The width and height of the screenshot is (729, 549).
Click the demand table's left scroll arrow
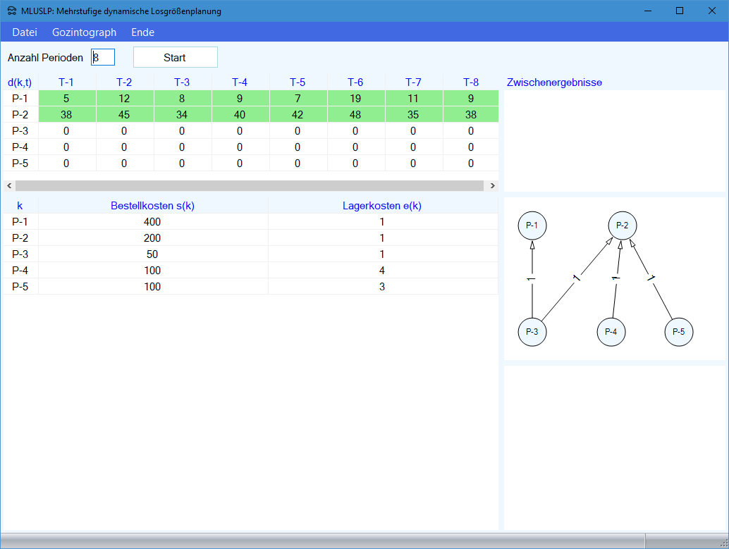(x=9, y=185)
